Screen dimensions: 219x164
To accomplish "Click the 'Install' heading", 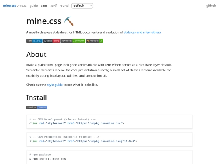I will point(36,98).
